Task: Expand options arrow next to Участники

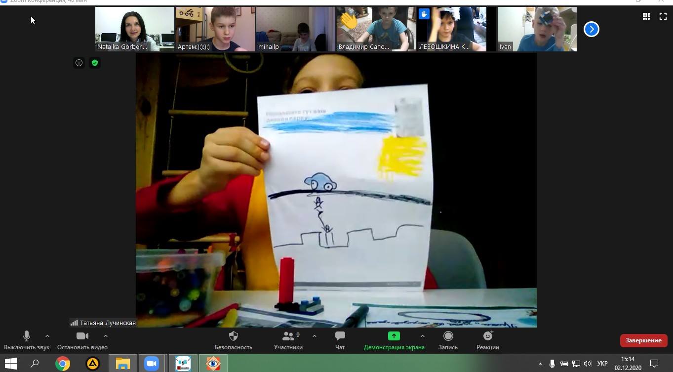Action: coord(315,336)
